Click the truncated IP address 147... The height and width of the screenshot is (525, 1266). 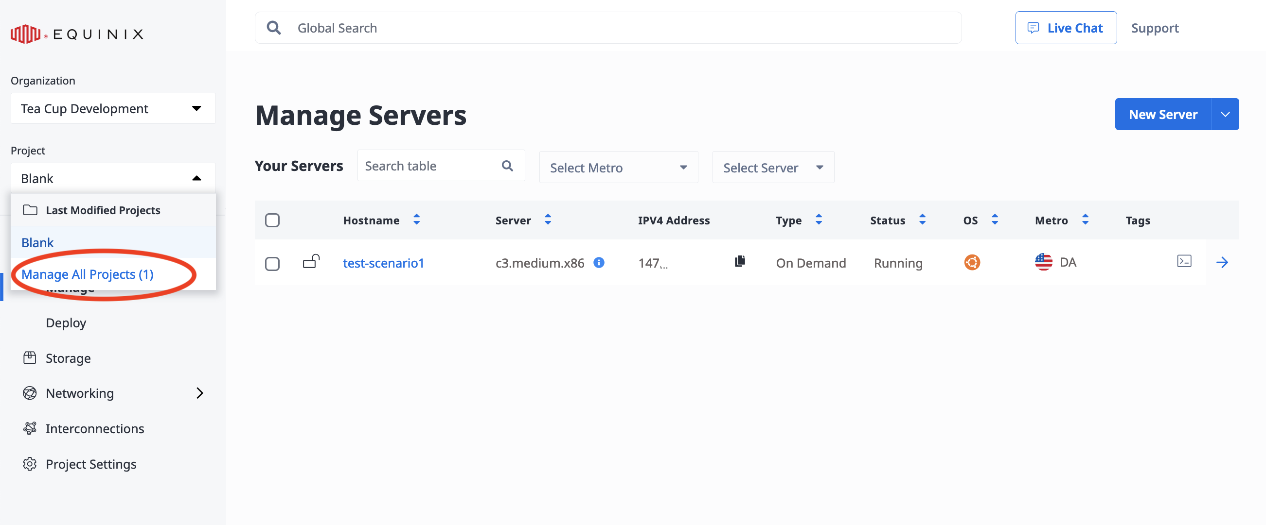click(653, 264)
